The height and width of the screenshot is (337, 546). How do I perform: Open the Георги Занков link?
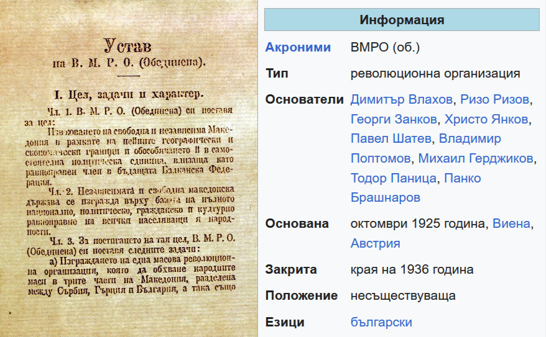[x=394, y=119]
